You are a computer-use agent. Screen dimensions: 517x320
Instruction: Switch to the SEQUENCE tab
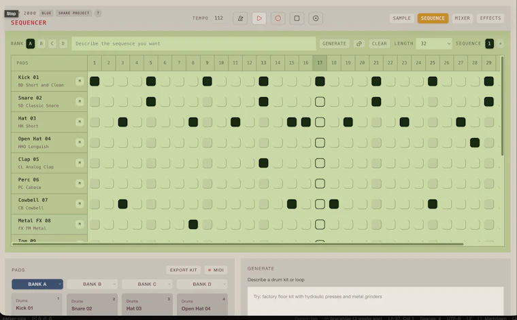point(433,18)
